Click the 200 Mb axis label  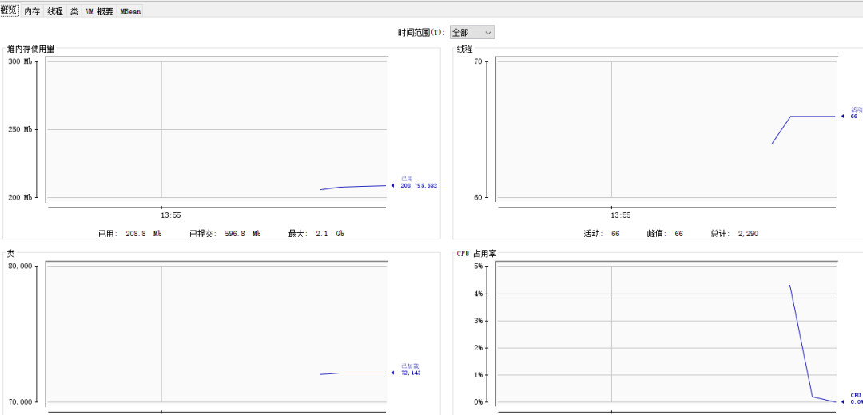point(20,197)
